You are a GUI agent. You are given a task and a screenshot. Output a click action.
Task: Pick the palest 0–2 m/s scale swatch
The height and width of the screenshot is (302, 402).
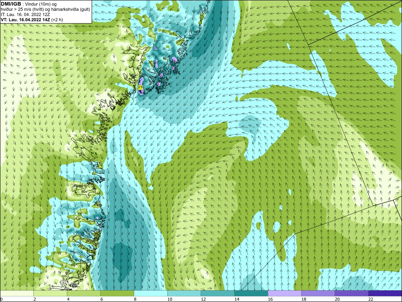[16, 293]
